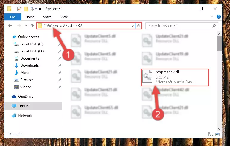Click the 151 items status text

[15, 134]
